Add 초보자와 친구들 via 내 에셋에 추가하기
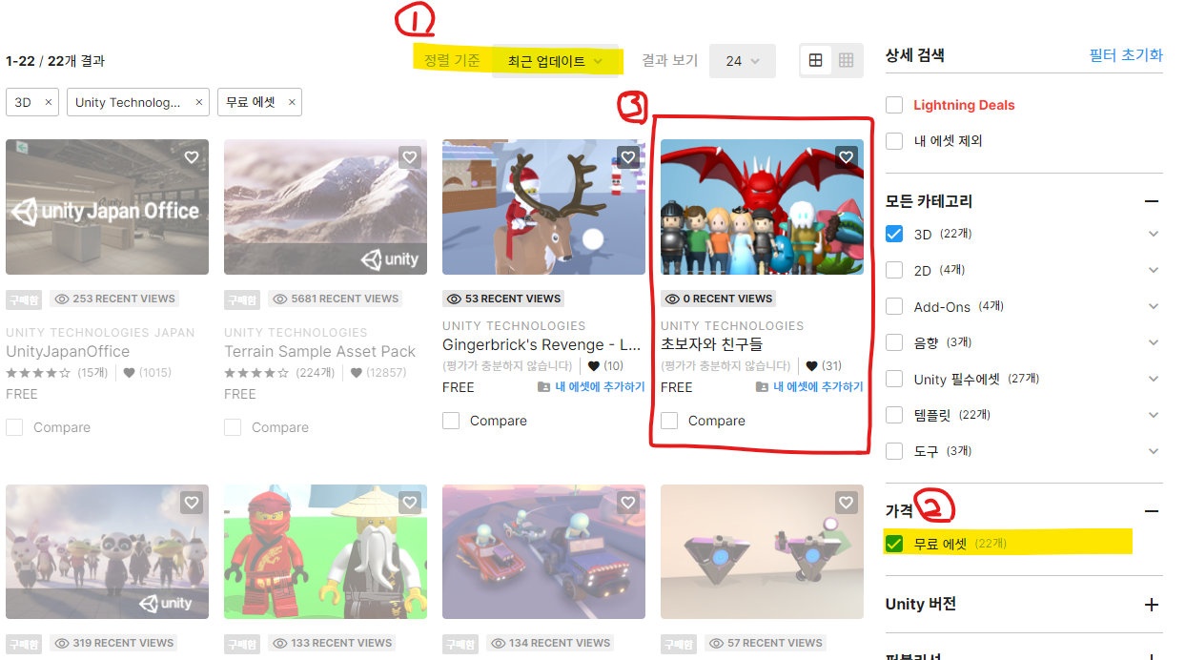Screen dimensions: 1185x660 818,387
